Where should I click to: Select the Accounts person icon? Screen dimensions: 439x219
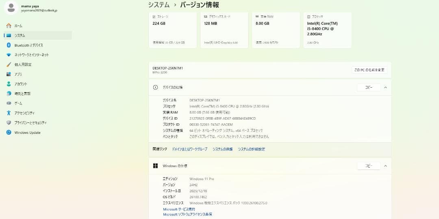[x=9, y=84]
